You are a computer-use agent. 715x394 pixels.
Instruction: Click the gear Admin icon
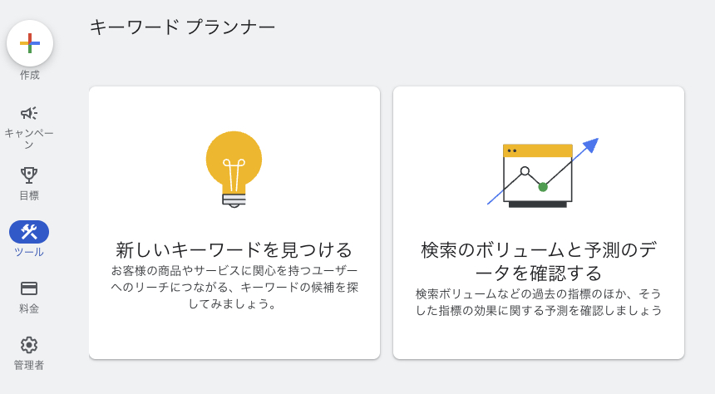point(29,345)
